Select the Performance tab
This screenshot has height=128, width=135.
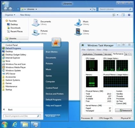click(x=118, y=54)
